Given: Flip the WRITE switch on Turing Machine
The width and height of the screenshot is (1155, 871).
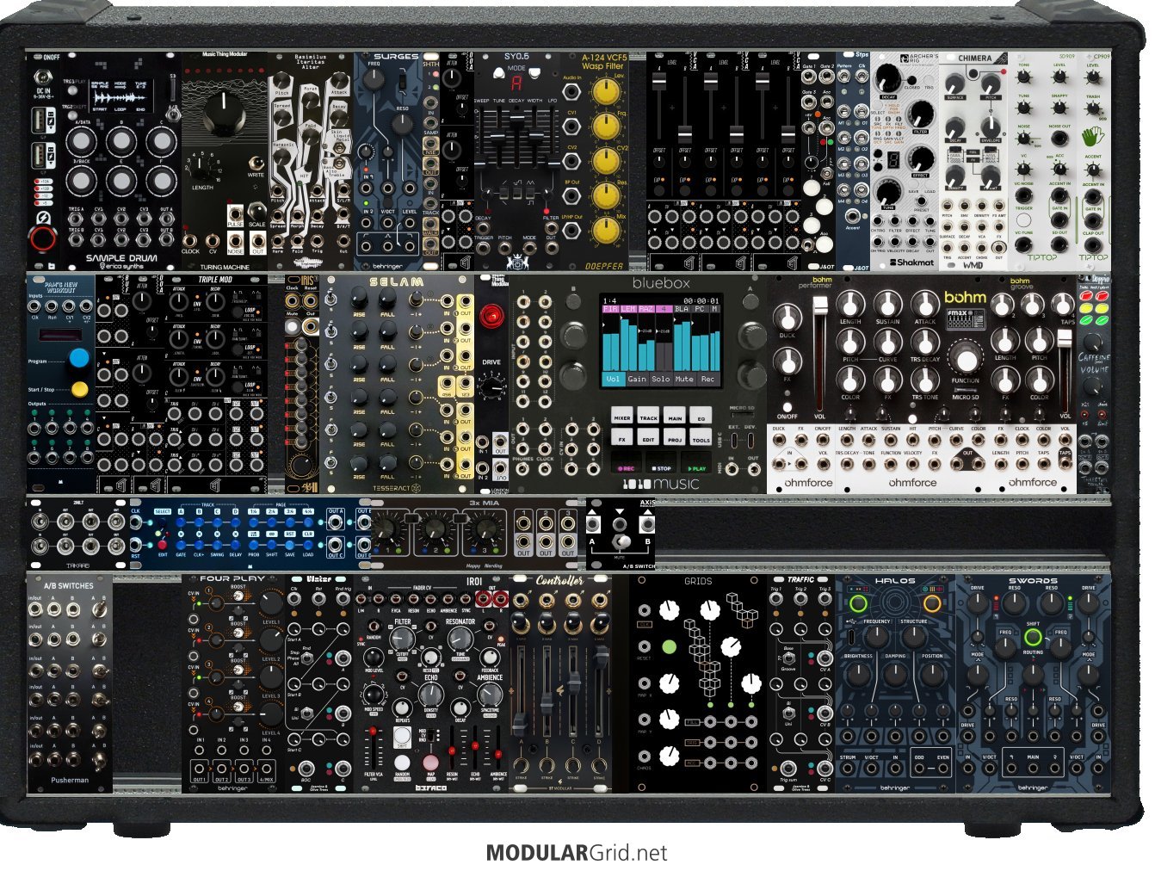Looking at the screenshot, I should click(x=256, y=163).
